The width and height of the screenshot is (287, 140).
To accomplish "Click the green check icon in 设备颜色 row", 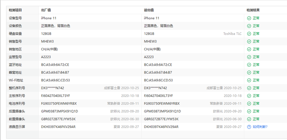I will (249, 26).
